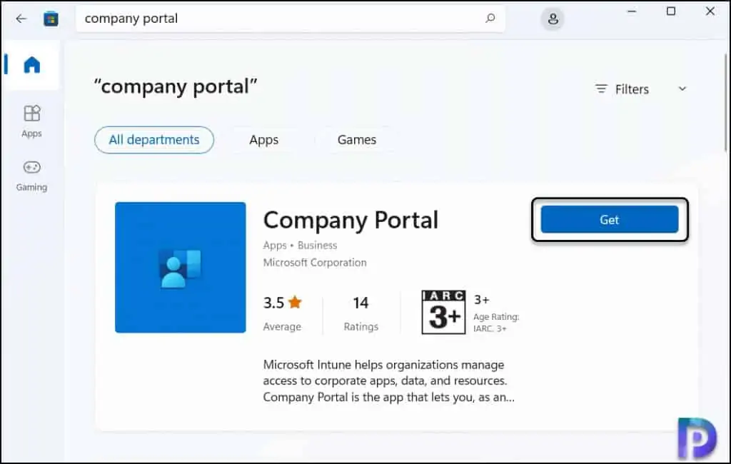
Task: Click Get to install Company Portal
Action: 610,220
